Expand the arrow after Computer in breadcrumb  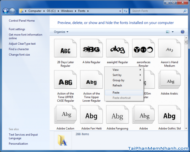[x=44, y=11]
